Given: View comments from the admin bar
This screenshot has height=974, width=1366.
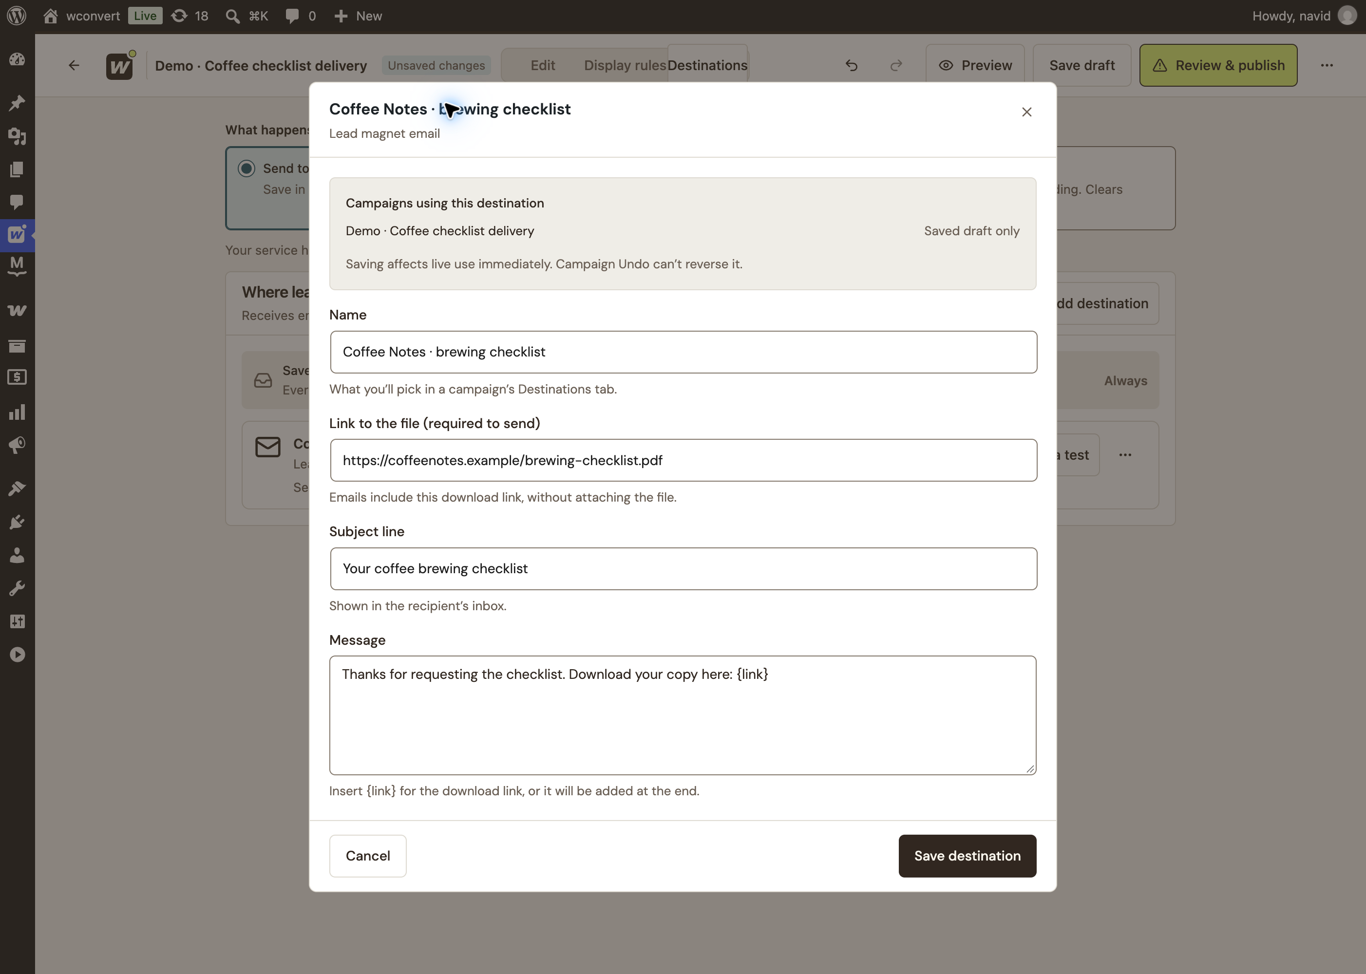Looking at the screenshot, I should pyautogui.click(x=301, y=16).
